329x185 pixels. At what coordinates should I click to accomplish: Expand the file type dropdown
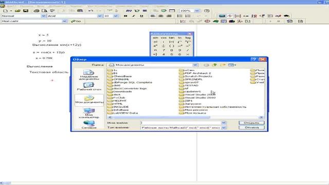pyautogui.click(x=224, y=127)
